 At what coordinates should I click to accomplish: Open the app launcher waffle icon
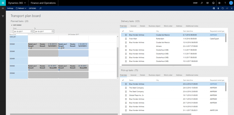coord(3,3)
